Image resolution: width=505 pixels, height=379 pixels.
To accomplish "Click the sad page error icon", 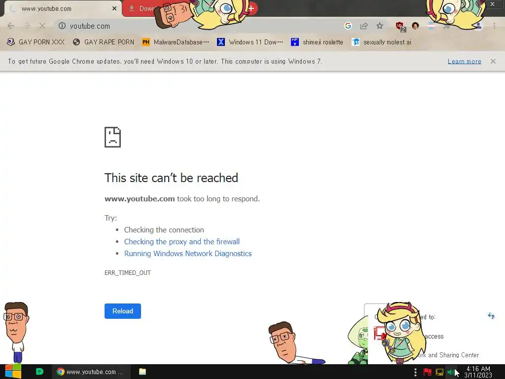I will click(x=112, y=137).
